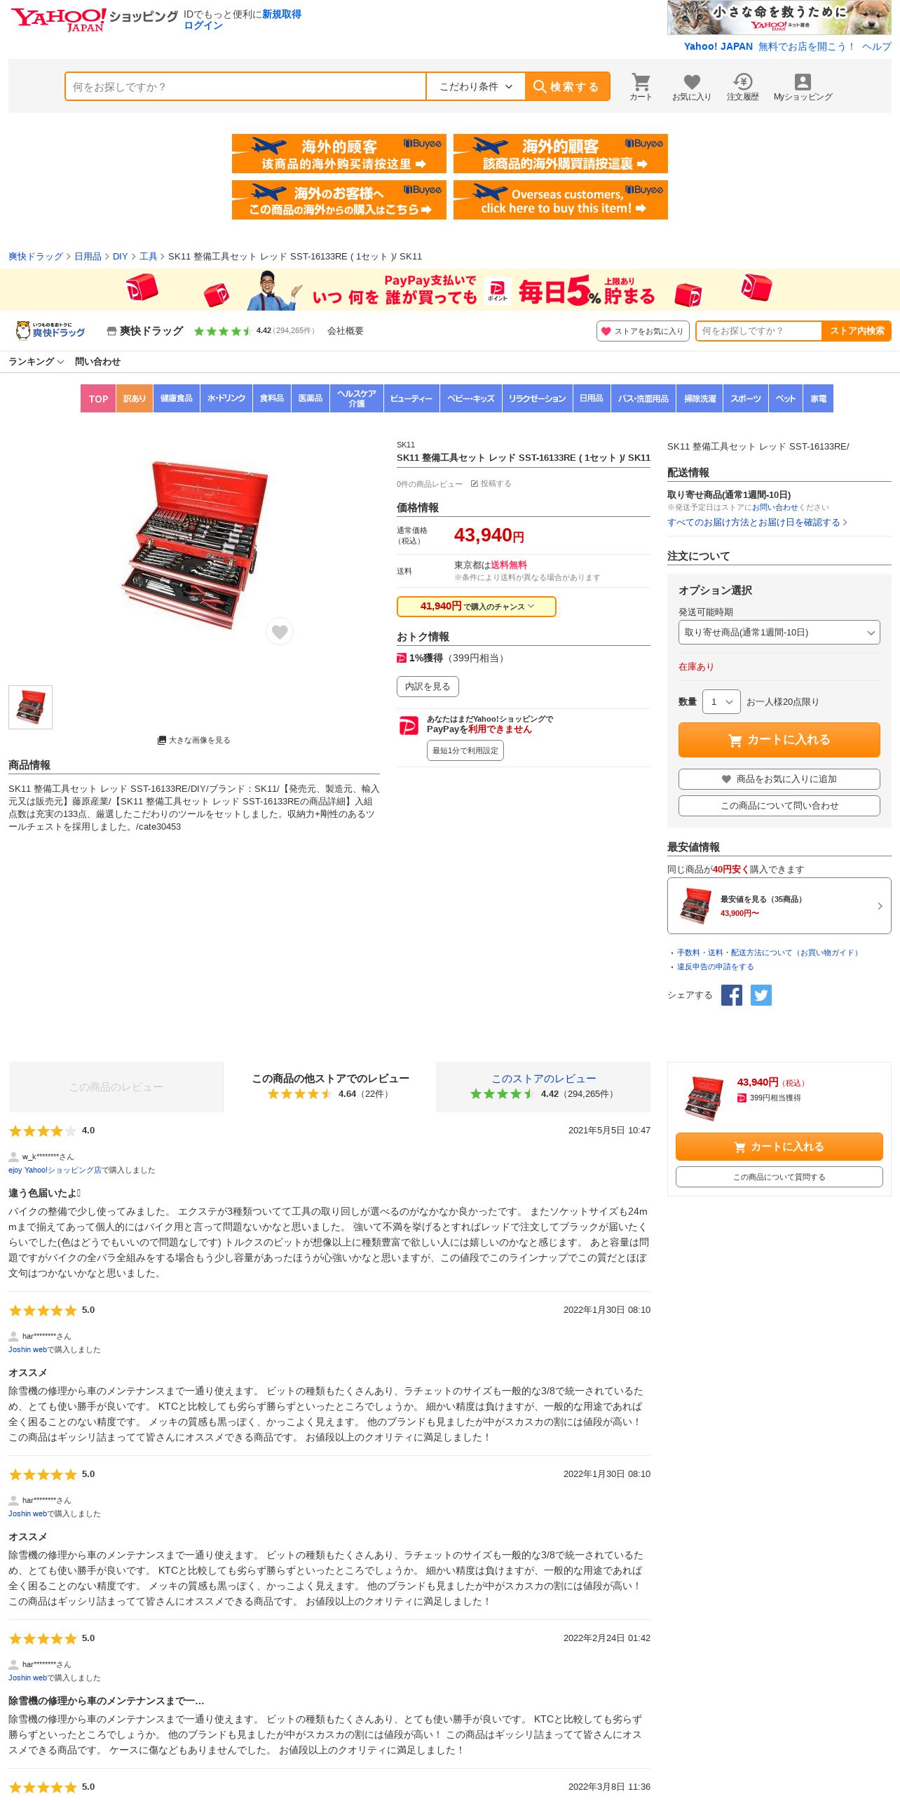Expand the 41,940円 purchase chance banner
Image resolution: width=900 pixels, height=1801 pixels.
[477, 607]
